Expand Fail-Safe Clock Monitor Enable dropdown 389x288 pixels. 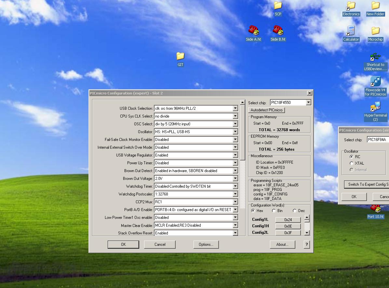coord(235,139)
